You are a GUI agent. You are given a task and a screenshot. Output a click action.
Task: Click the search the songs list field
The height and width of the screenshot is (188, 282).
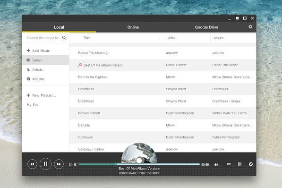43,38
